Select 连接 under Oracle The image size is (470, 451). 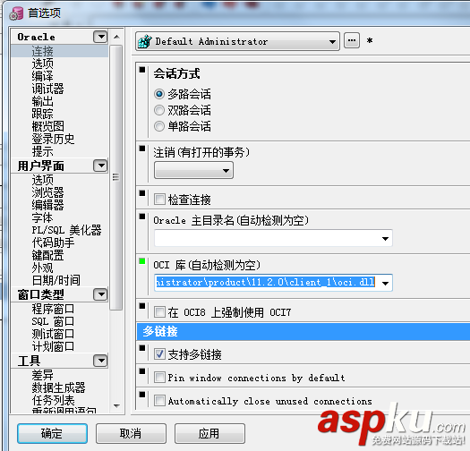43,51
